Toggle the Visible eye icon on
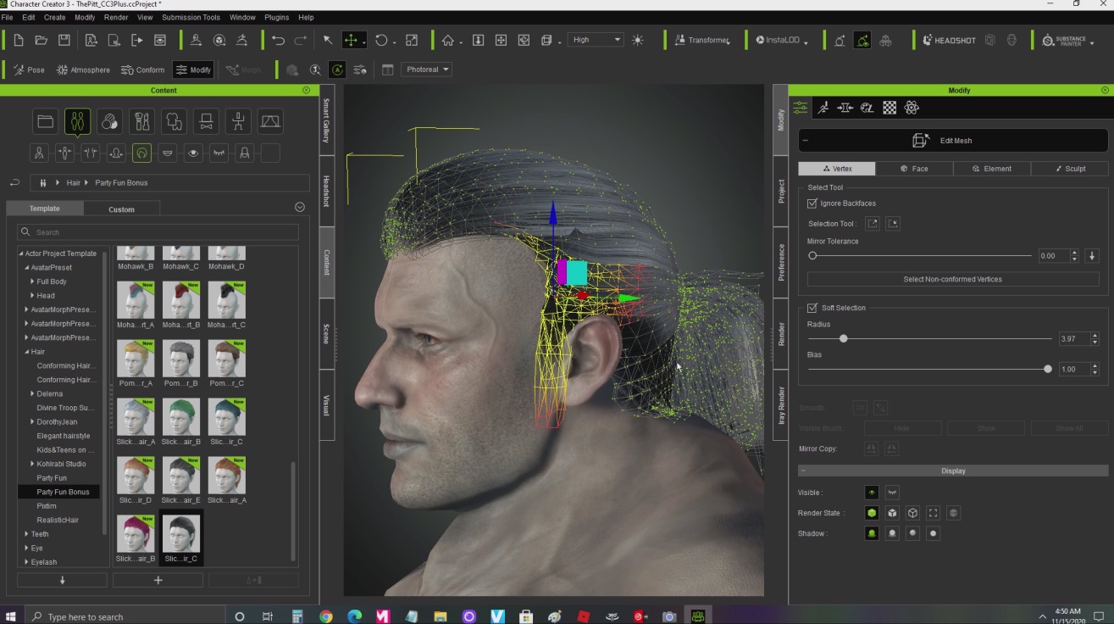Screen dimensions: 1114x624 coord(871,493)
